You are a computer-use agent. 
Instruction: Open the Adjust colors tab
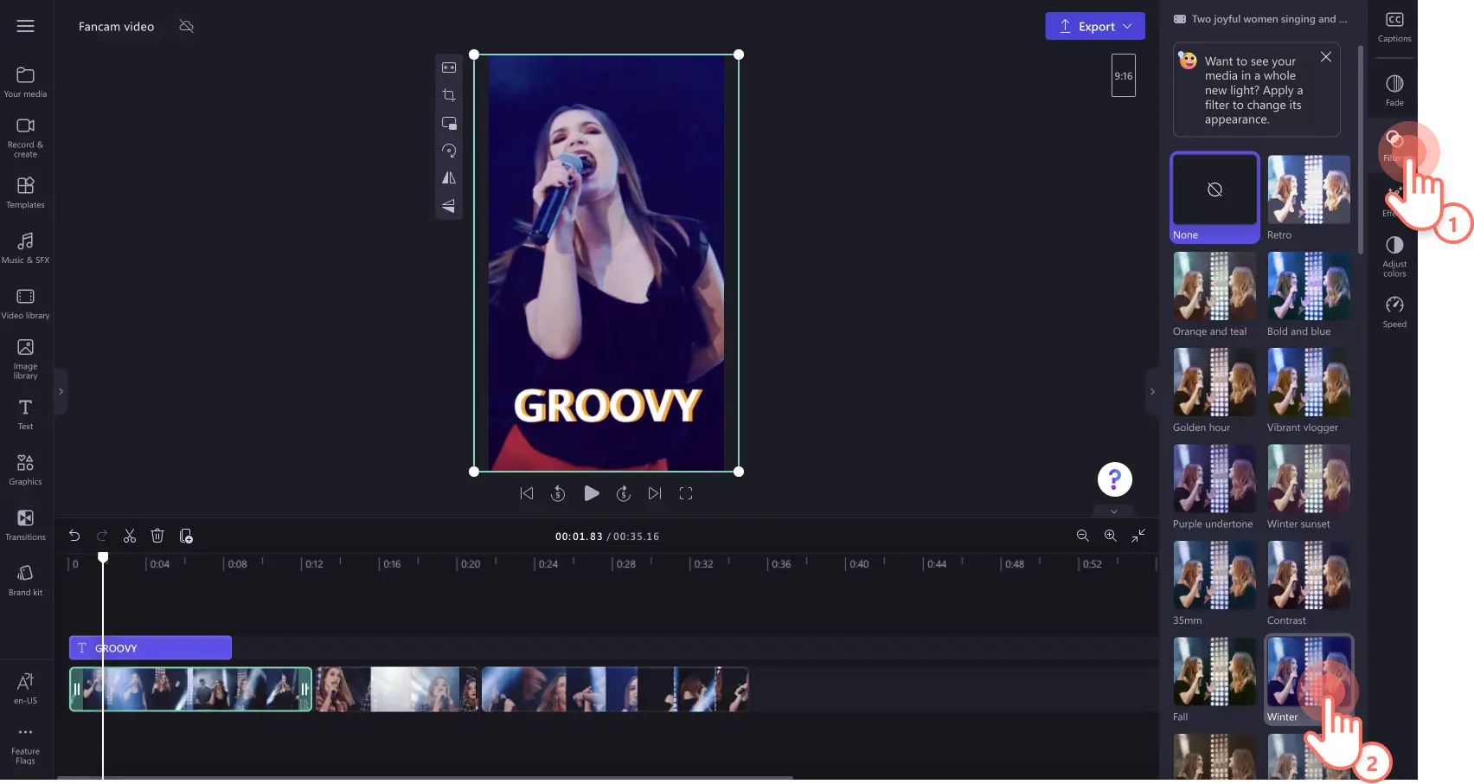coord(1394,257)
